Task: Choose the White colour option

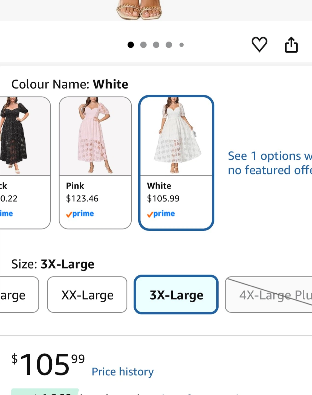Action: [x=176, y=163]
